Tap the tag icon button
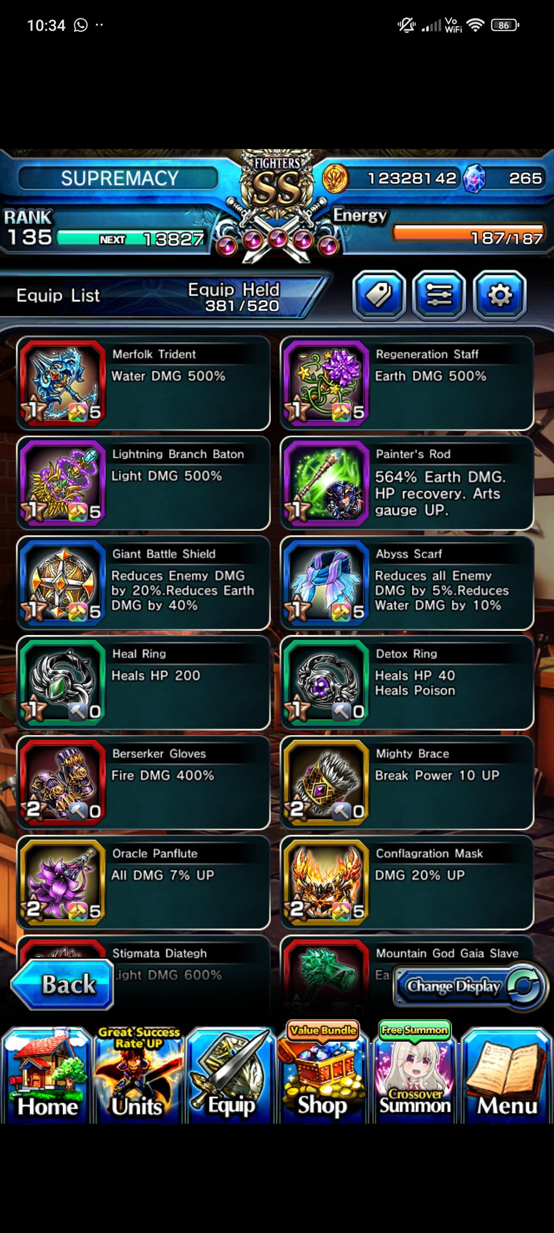Image resolution: width=554 pixels, height=1233 pixels. point(379,295)
